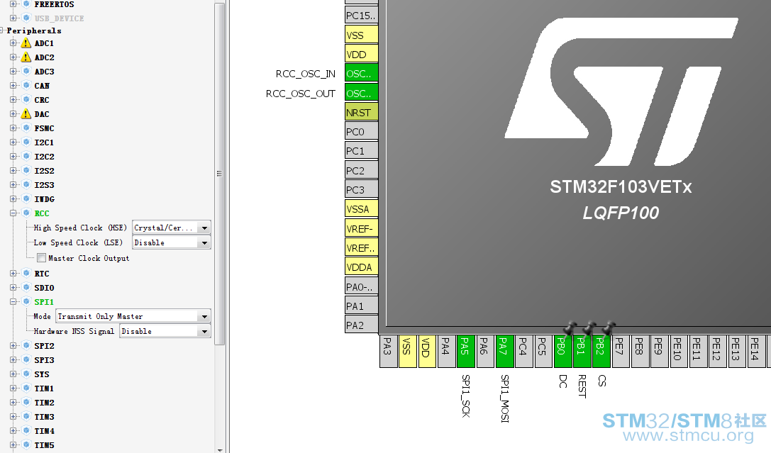Select the RTC tree item
This screenshot has width=771, height=453.
coord(42,274)
